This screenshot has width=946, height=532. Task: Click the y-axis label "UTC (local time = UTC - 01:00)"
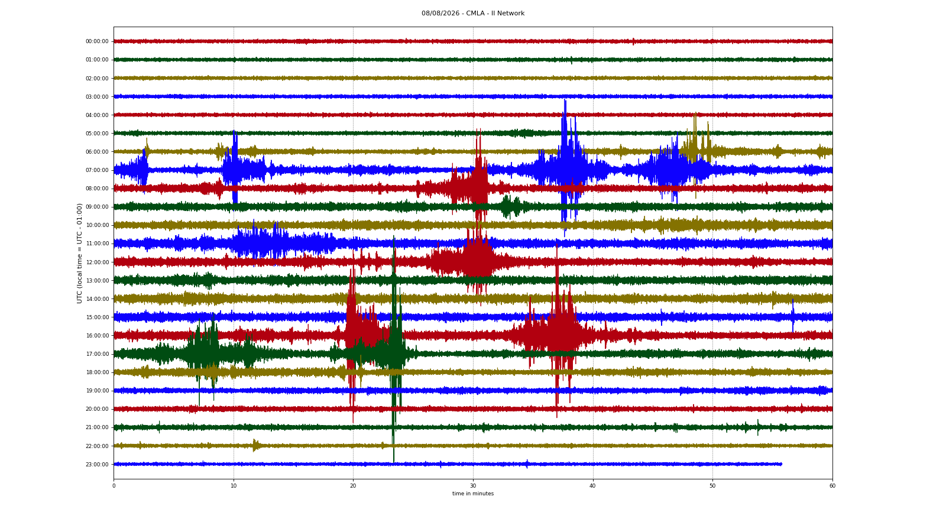(x=79, y=253)
